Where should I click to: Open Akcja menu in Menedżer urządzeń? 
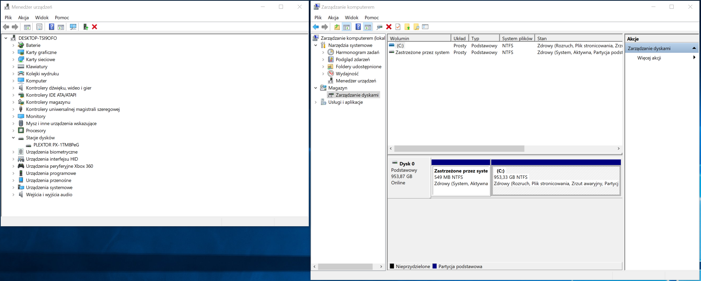[x=23, y=17]
